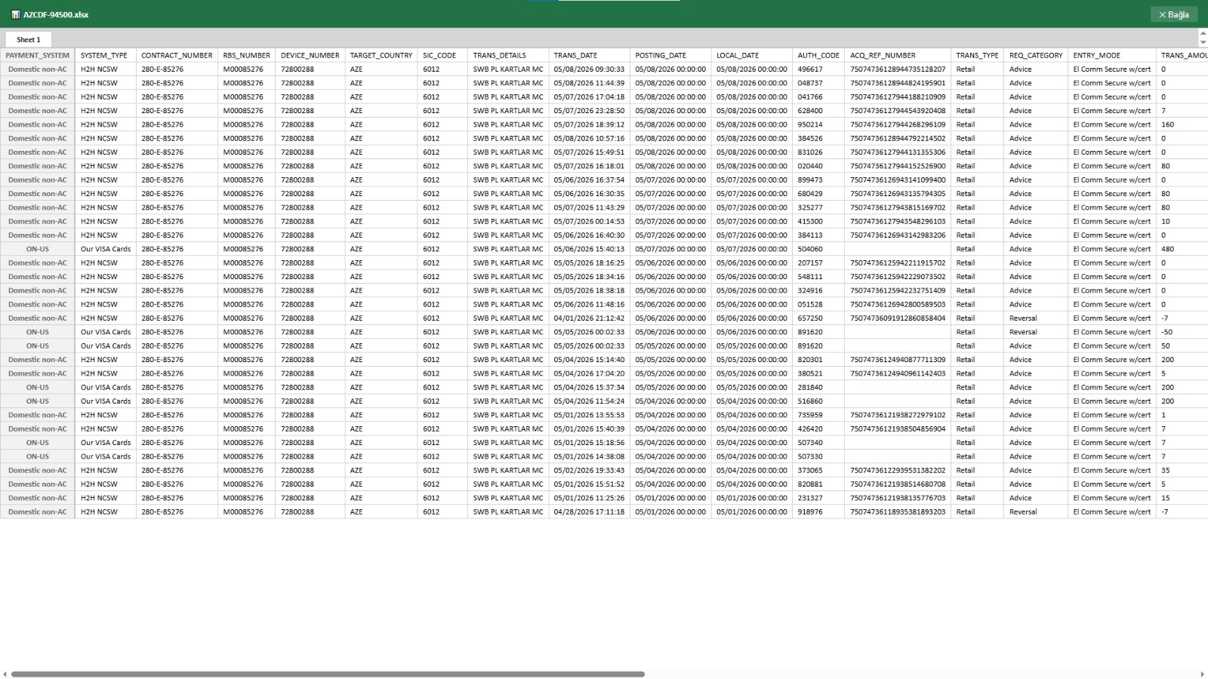Click ACQ ref 75074736127944543920408
The height and width of the screenshot is (679, 1208).
click(x=898, y=111)
